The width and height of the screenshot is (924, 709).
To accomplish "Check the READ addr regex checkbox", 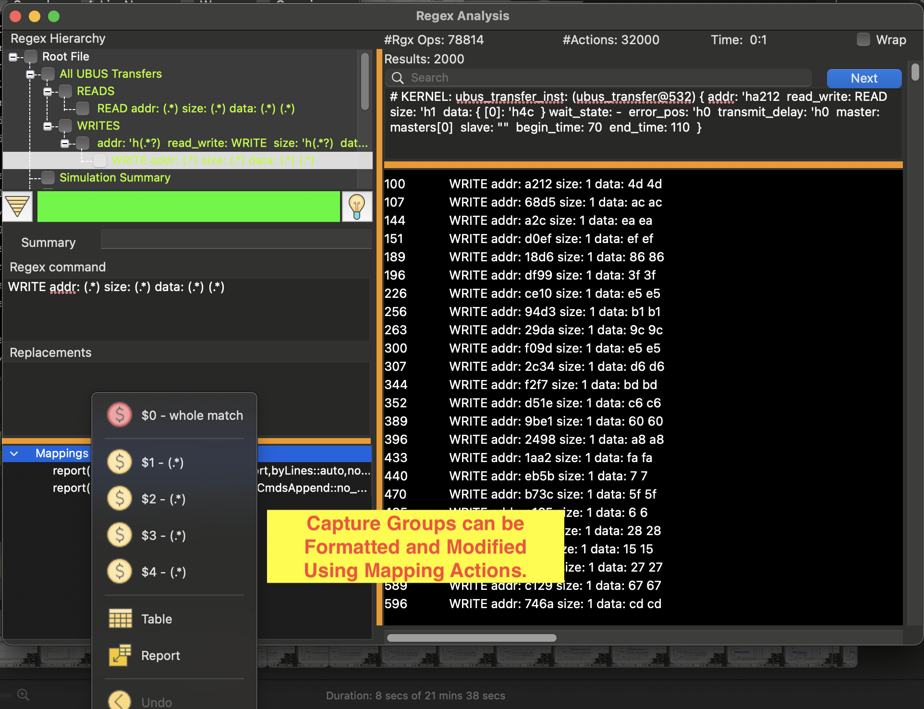I will pyautogui.click(x=83, y=109).
